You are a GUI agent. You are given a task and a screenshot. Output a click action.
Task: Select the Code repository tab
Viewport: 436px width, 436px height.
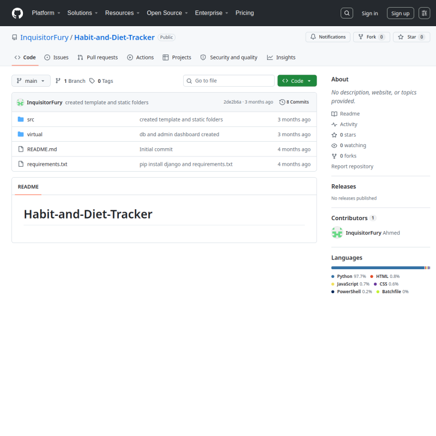(x=25, y=58)
